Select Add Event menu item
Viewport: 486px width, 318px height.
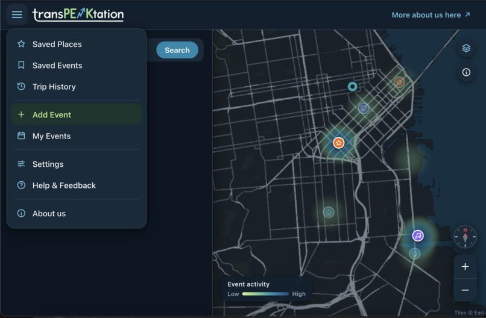[77, 114]
